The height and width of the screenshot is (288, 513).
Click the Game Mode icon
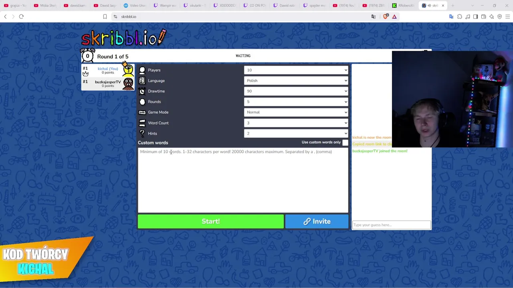(x=142, y=112)
